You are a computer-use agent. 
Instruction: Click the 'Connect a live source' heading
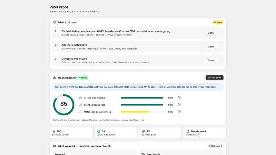tap(74, 59)
